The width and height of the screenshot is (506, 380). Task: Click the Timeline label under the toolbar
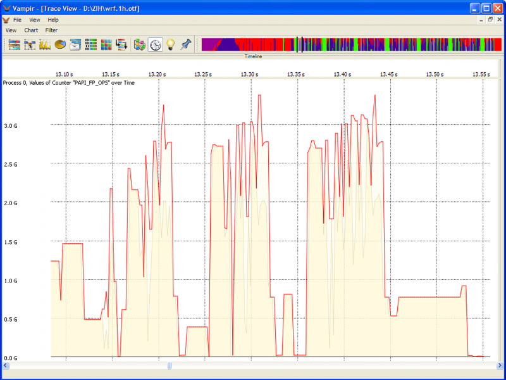point(254,56)
